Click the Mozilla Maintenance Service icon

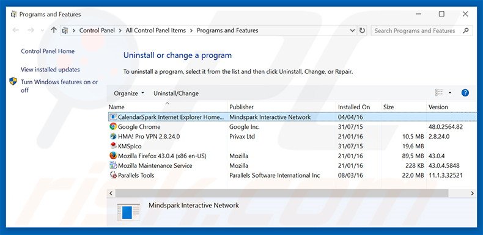pyautogui.click(x=113, y=165)
